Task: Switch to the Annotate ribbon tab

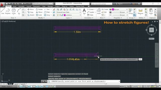Action: 21,6
